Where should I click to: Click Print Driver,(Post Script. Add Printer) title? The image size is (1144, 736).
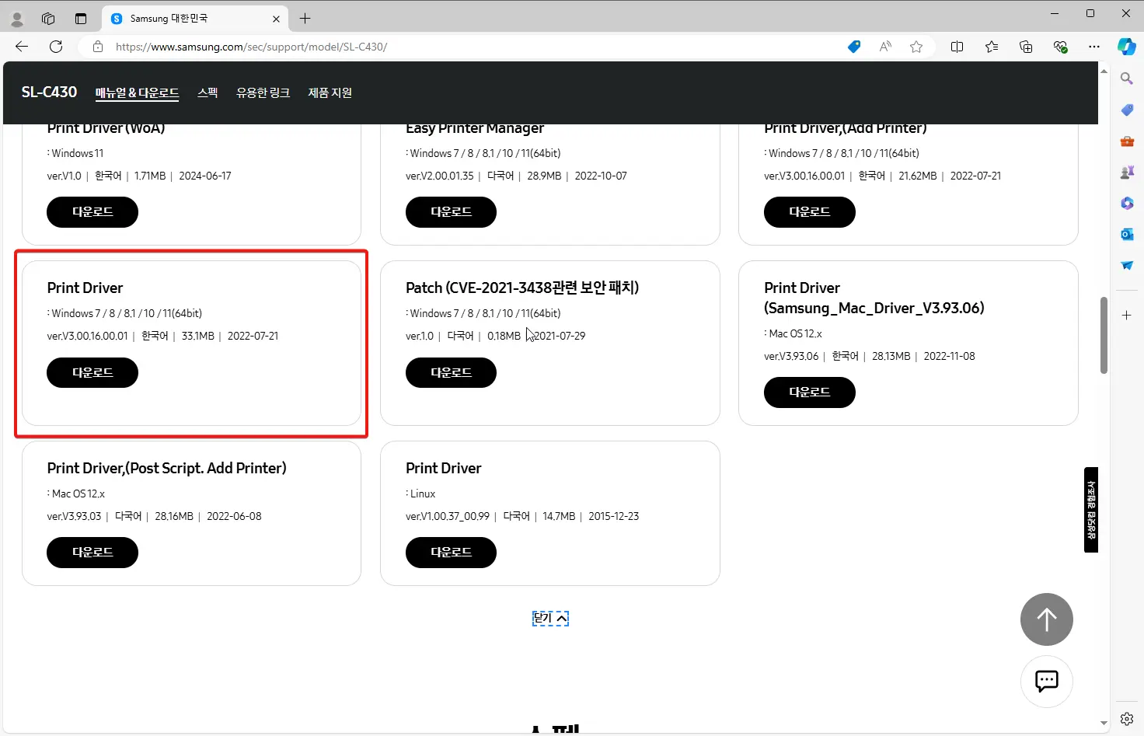166,468
